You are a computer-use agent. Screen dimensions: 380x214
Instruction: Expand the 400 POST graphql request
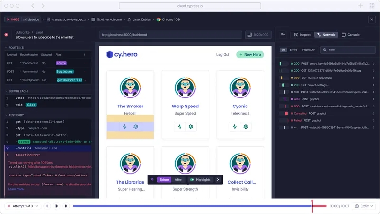(374, 99)
